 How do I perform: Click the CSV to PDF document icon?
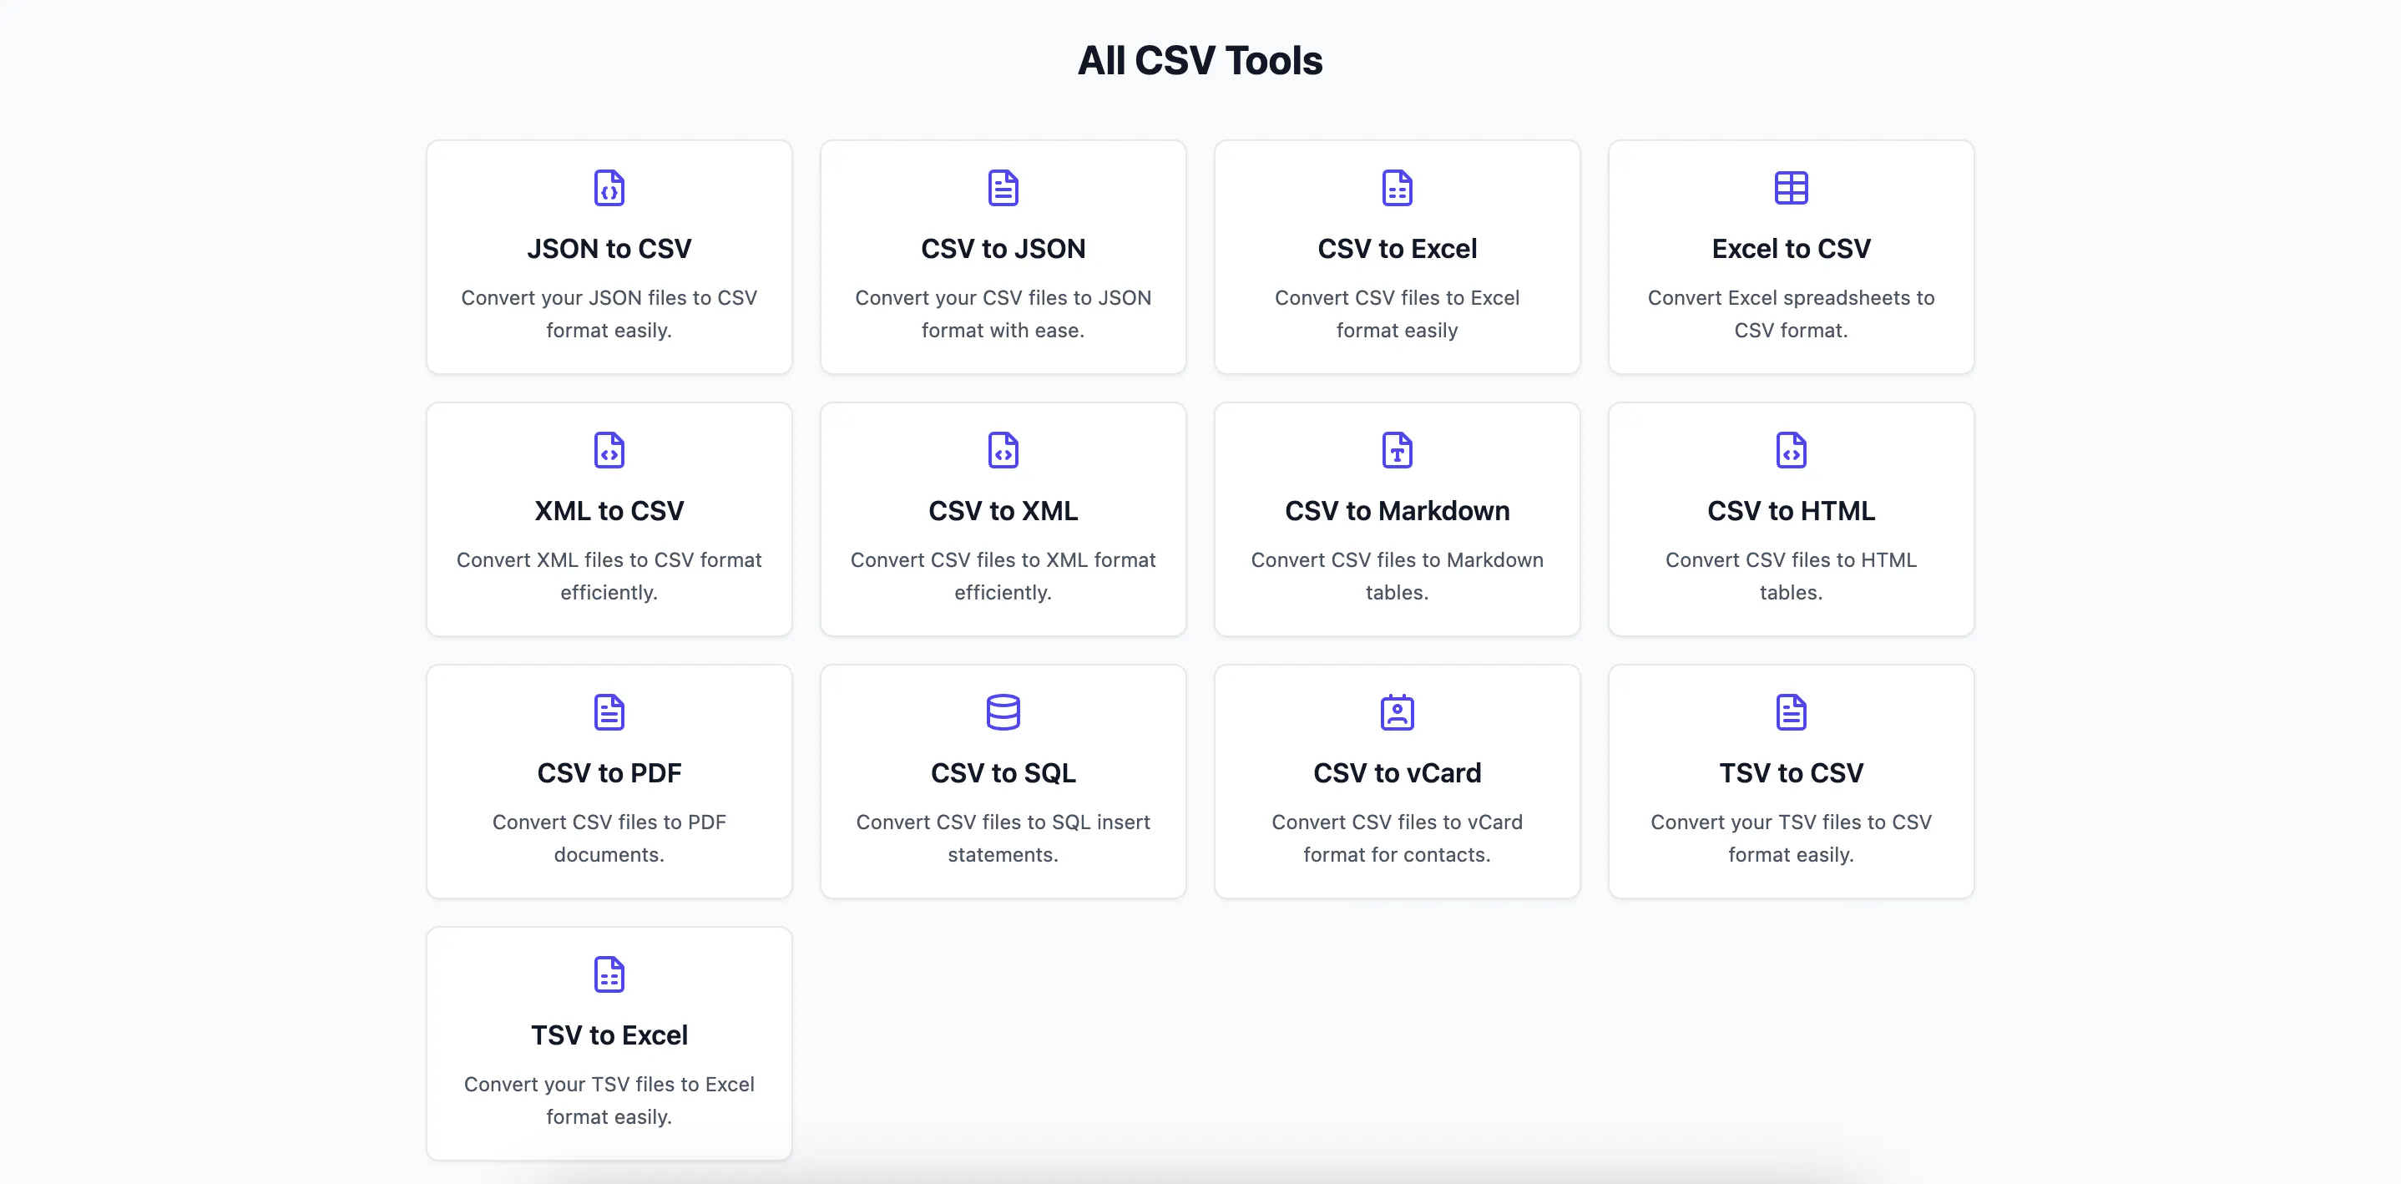tap(609, 712)
